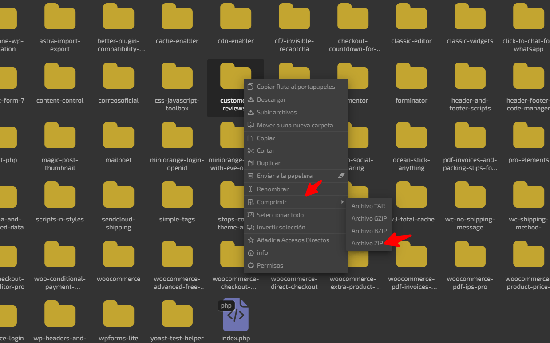This screenshot has width=550, height=343.
Task: Select the wpforms-lite folder
Action: point(119,320)
